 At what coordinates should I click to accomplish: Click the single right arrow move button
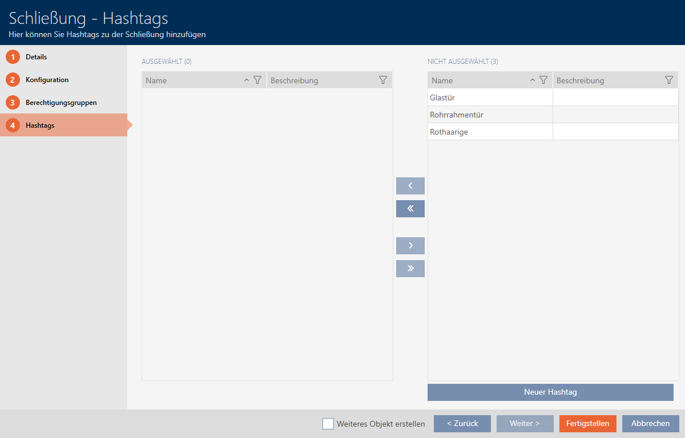(410, 246)
